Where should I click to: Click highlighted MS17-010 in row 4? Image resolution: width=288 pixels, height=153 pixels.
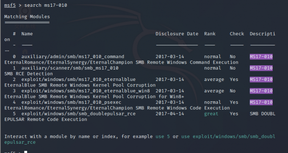[x=261, y=102]
